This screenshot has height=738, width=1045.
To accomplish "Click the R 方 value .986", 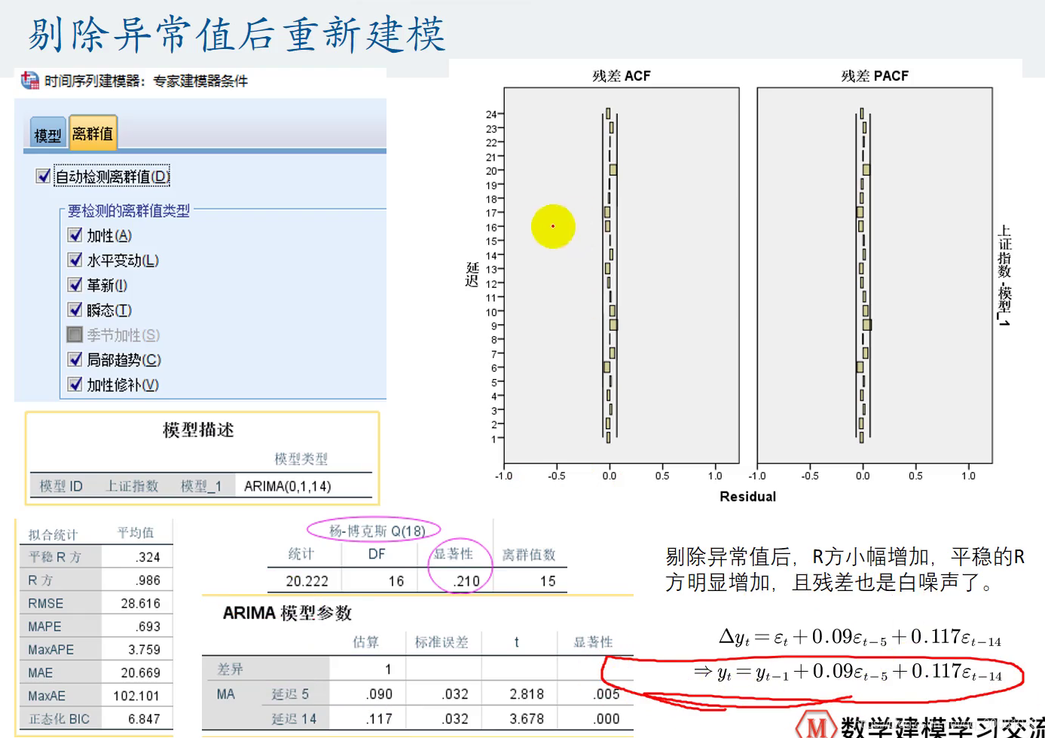I will click(x=148, y=580).
